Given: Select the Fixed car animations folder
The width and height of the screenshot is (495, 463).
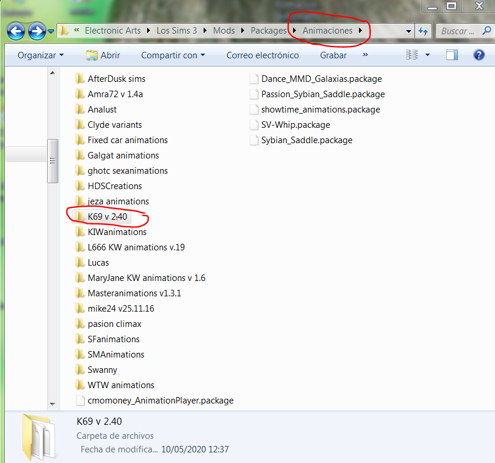Looking at the screenshot, I should click(121, 140).
